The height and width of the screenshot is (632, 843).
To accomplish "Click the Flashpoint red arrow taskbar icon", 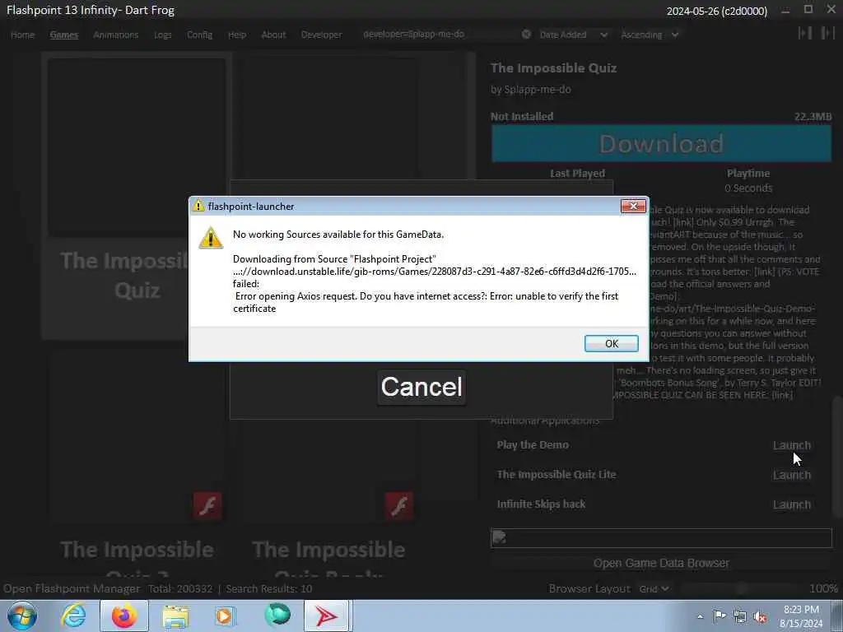I will tap(327, 616).
